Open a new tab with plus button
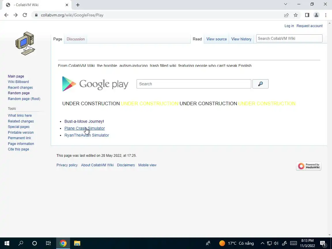 (x=78, y=5)
